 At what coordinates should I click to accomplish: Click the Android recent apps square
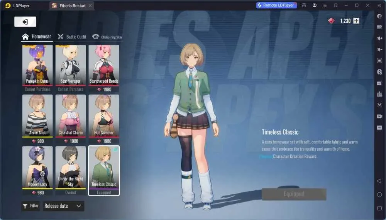click(x=379, y=208)
